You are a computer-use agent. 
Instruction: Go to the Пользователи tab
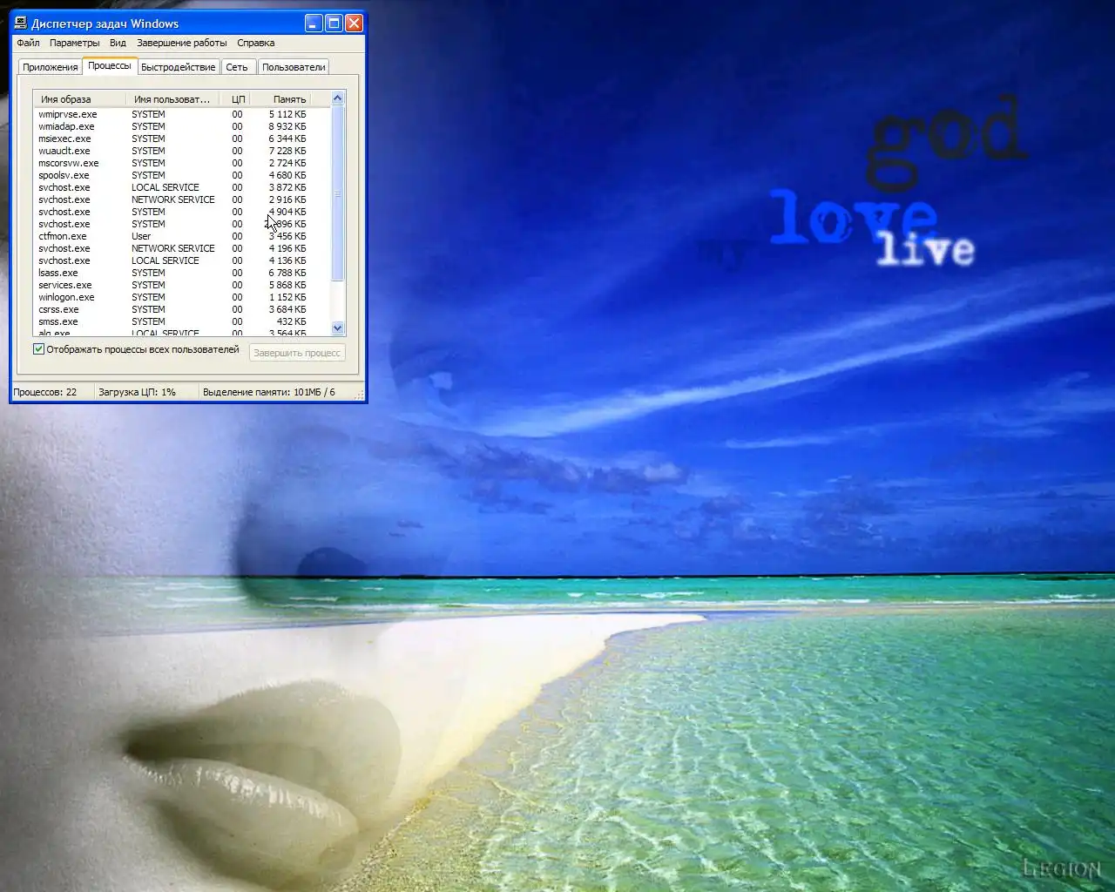294,67
